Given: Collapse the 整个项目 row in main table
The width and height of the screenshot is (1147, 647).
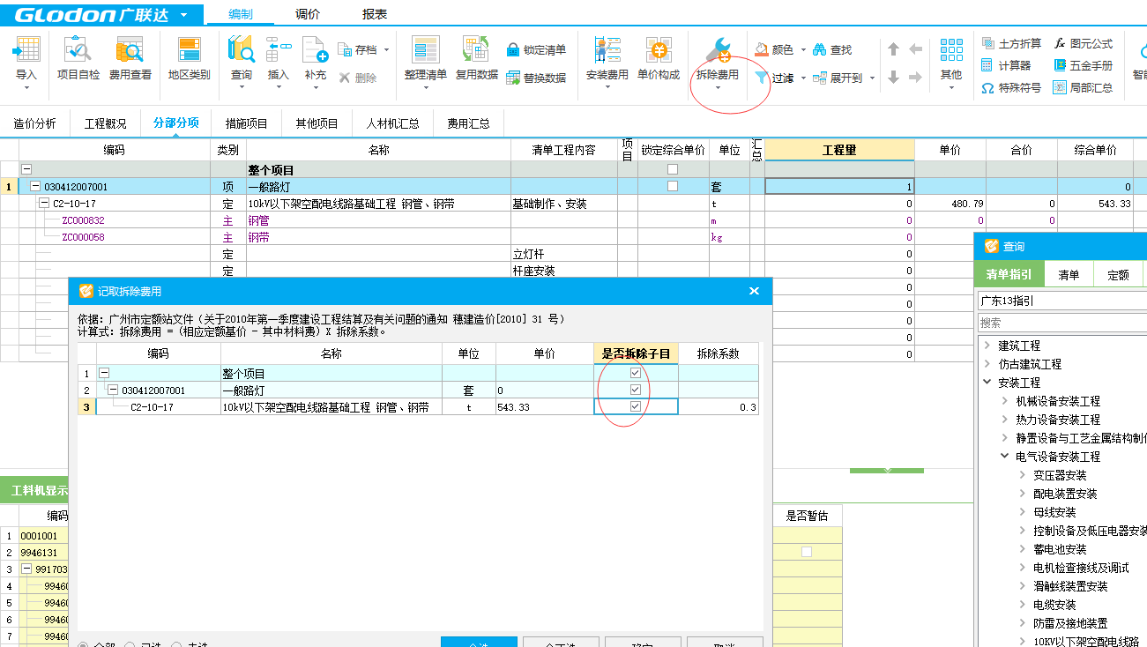Looking at the screenshot, I should pos(26,169).
